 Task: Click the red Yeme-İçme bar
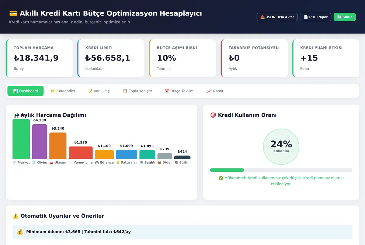point(81,153)
